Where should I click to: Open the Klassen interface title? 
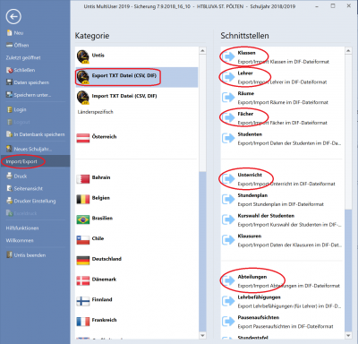246,53
